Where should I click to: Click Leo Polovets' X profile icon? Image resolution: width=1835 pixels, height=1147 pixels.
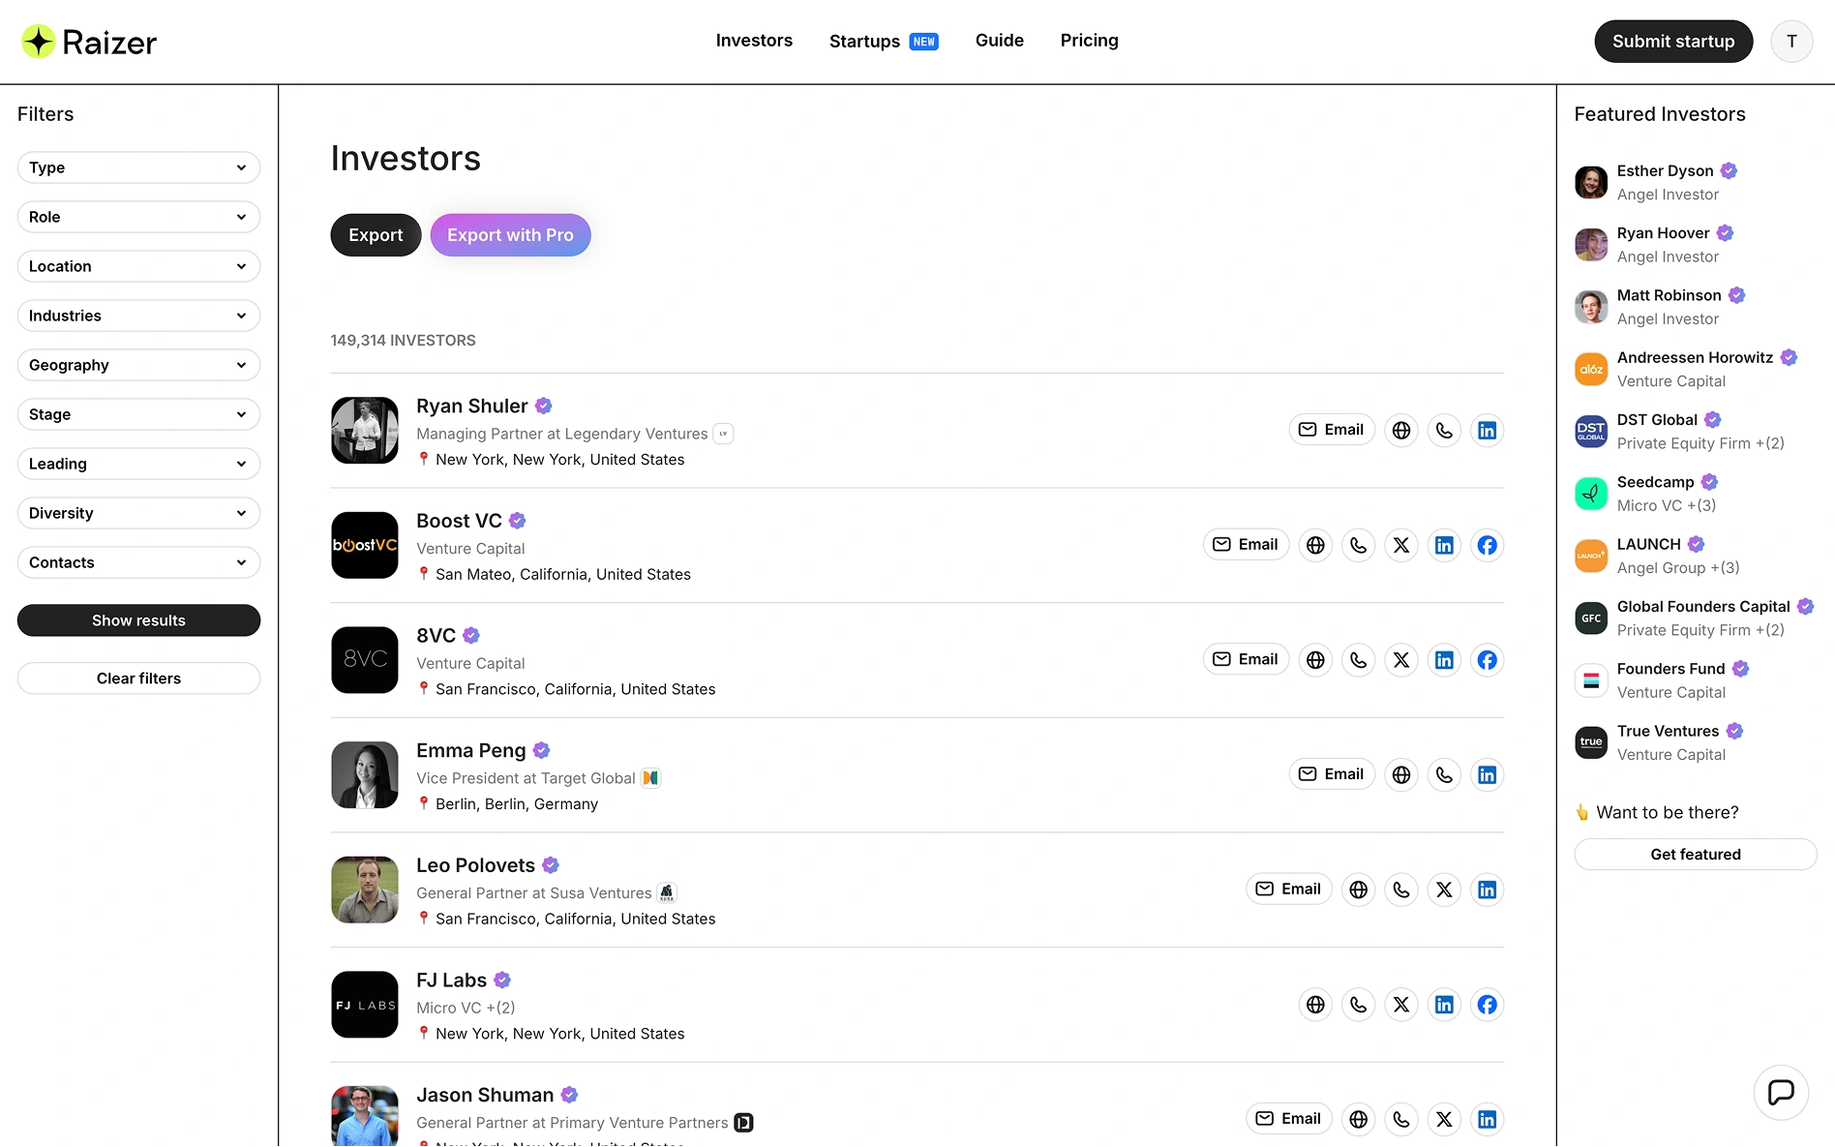1443,890
